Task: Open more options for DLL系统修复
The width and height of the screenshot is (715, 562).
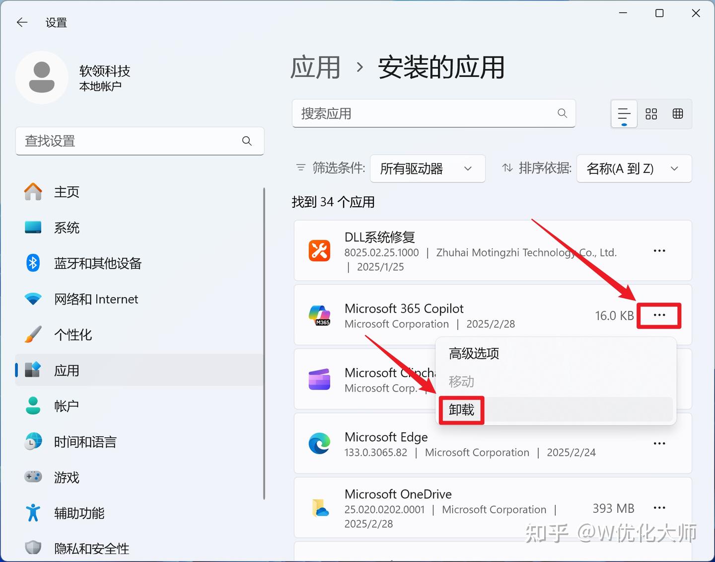Action: click(659, 251)
